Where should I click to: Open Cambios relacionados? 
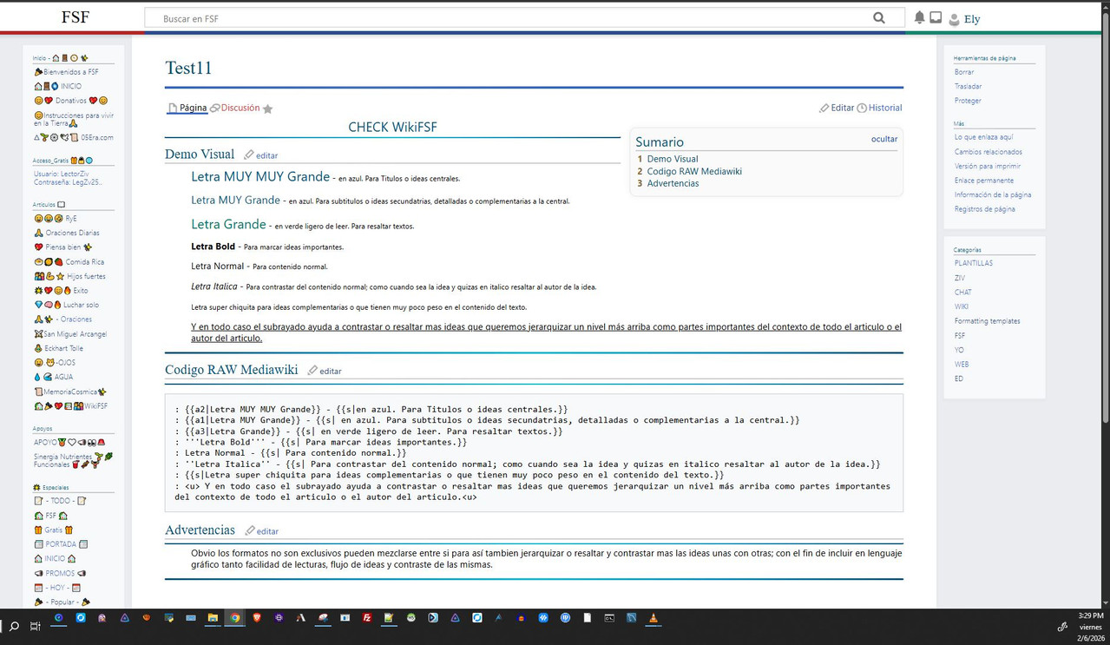pyautogui.click(x=988, y=152)
